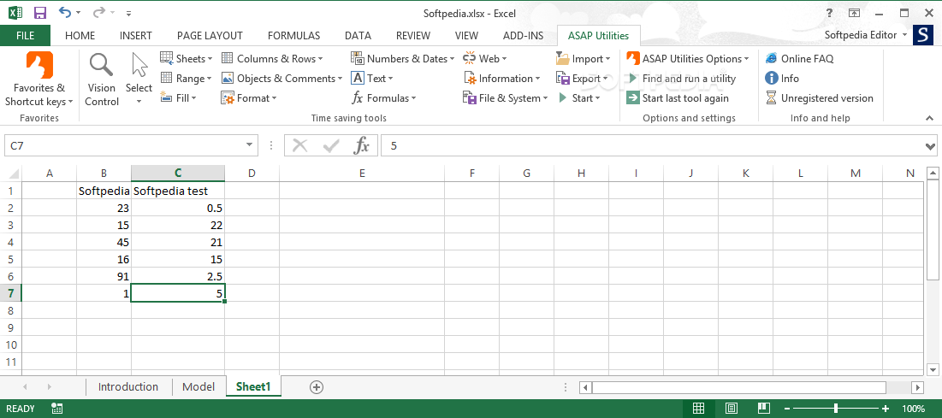Switch to the Introduction sheet tab

point(128,386)
